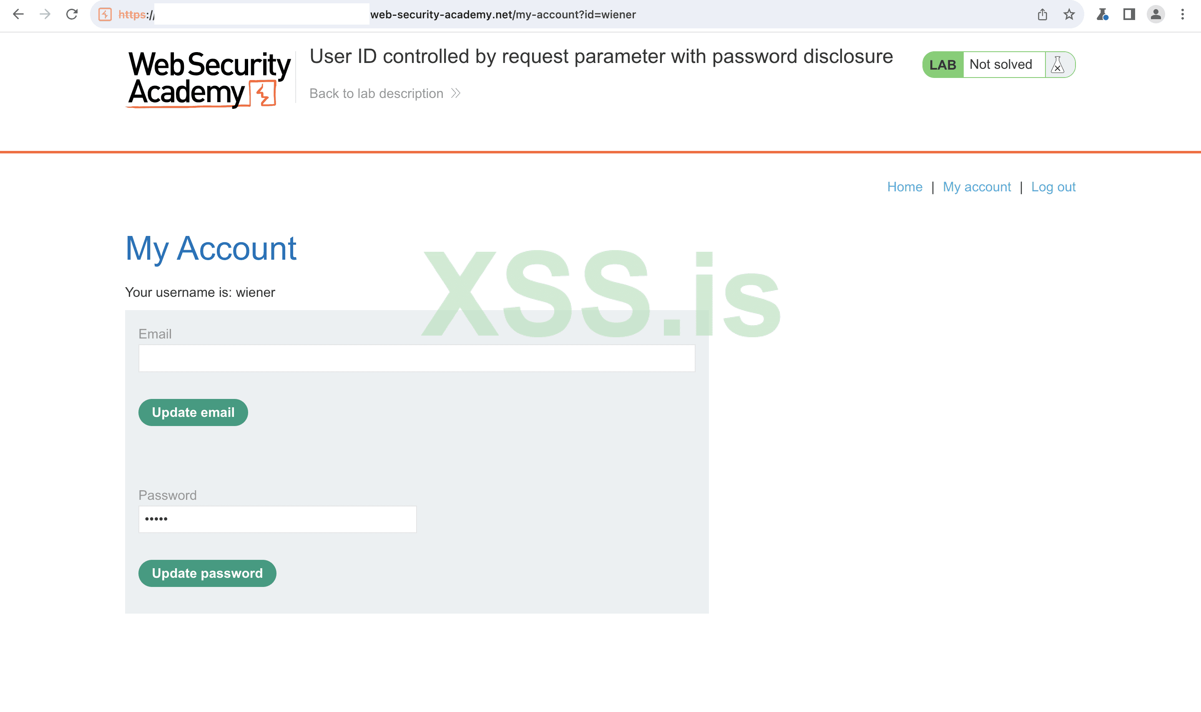Viewport: 1201px width, 712px height.
Task: Click the lab status flask icon
Action: (x=1058, y=65)
